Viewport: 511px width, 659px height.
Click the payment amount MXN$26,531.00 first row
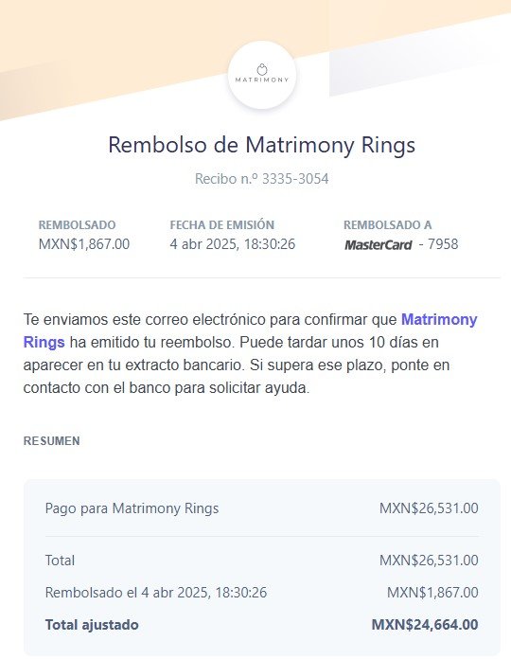tap(429, 508)
